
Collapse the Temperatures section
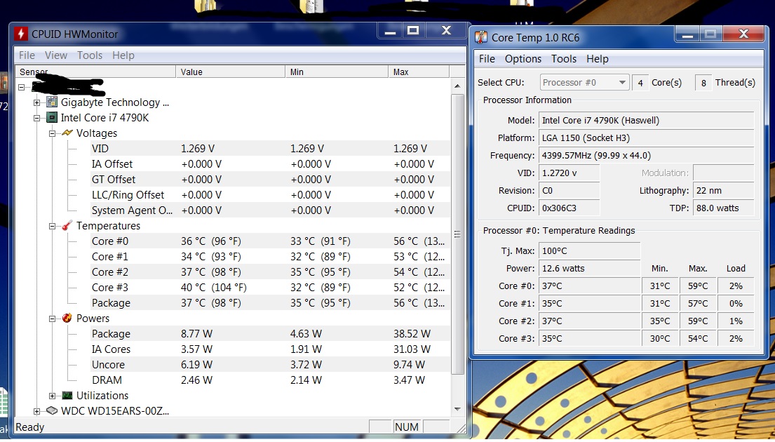tap(52, 226)
